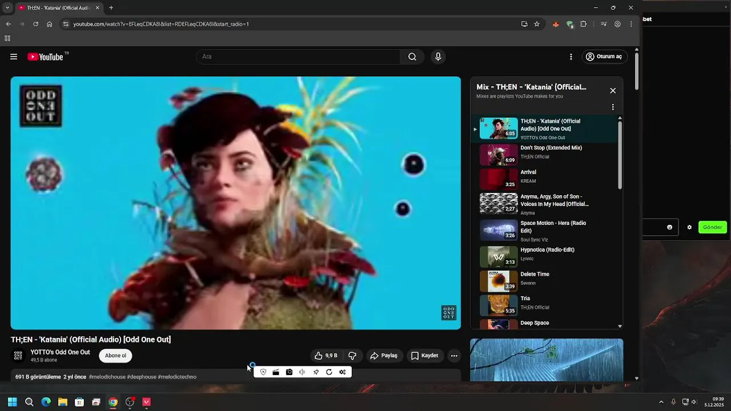
Task: Subscribe with Abone ol button
Action: pyautogui.click(x=115, y=356)
